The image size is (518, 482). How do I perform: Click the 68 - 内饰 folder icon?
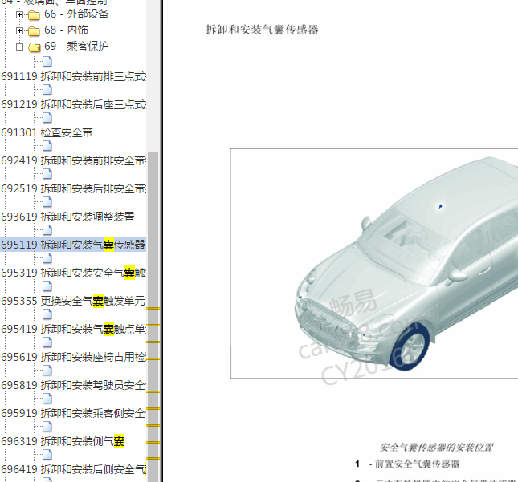pyautogui.click(x=34, y=30)
